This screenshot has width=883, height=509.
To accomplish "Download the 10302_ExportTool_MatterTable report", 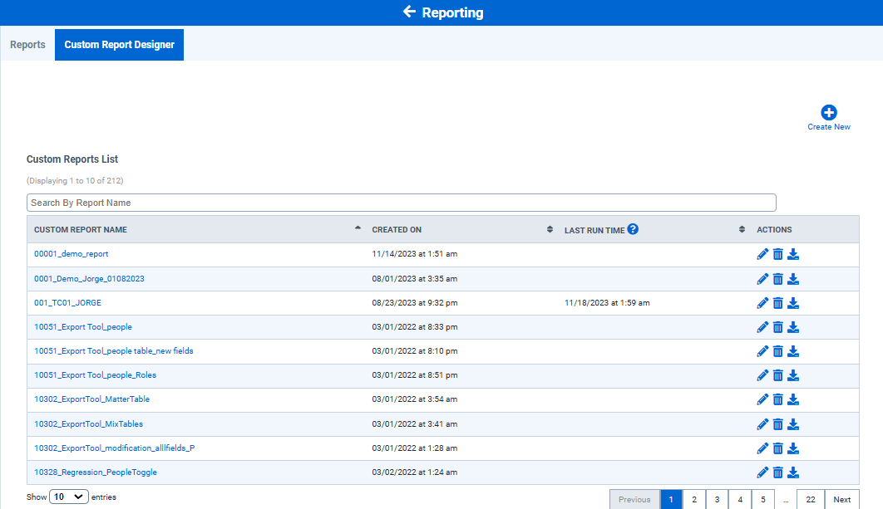I will tap(793, 400).
